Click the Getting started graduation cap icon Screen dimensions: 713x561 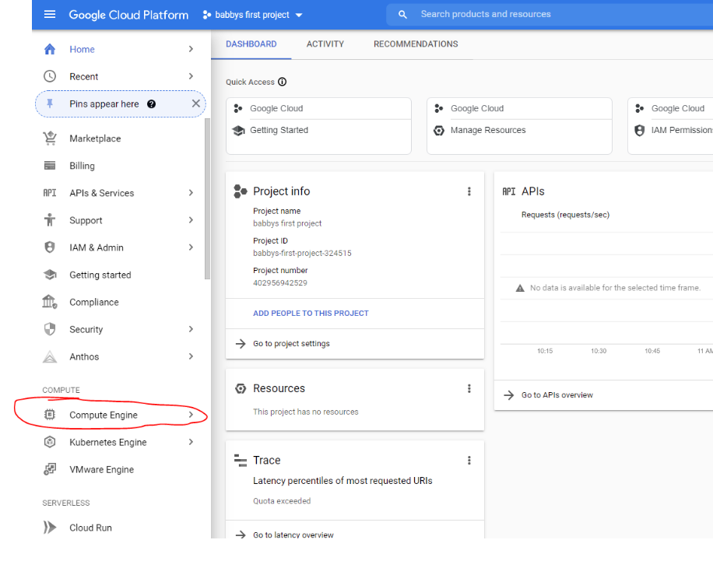click(50, 275)
